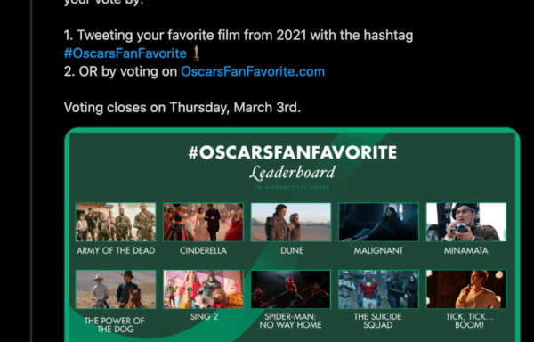Select Spider-Man: No Way Home thumbnail
The image size is (534, 342).
point(291,289)
